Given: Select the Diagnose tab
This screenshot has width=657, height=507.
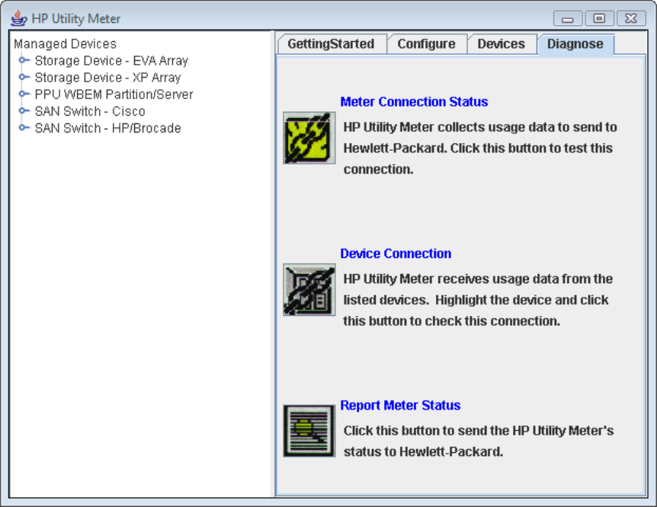Looking at the screenshot, I should point(575,44).
